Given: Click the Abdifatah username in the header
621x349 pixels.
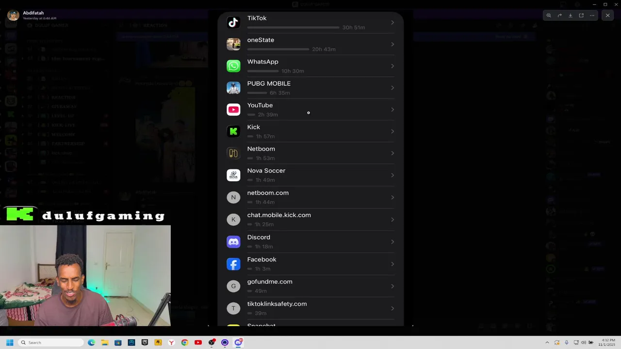Looking at the screenshot, I should pos(33,13).
